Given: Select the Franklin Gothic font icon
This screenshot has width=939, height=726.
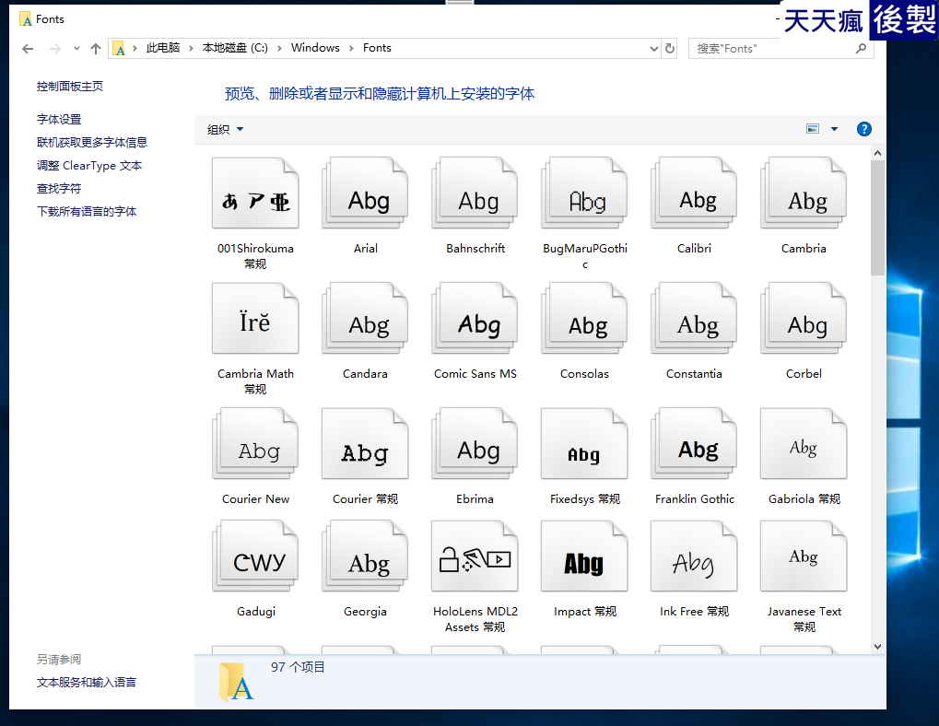Looking at the screenshot, I should click(694, 443).
